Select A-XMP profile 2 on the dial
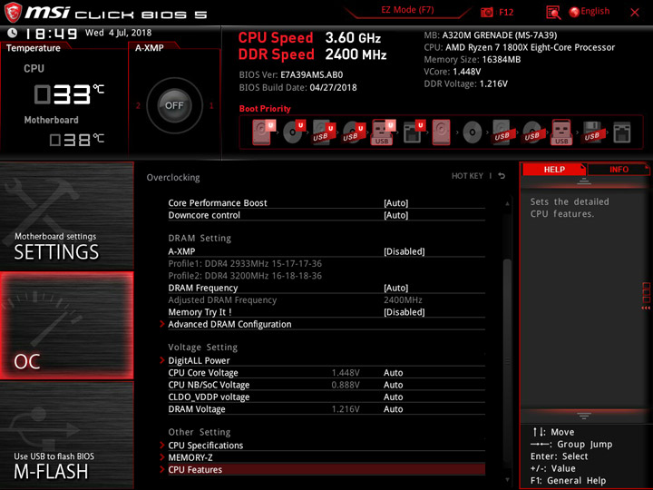This screenshot has height=490, width=653. click(138, 106)
